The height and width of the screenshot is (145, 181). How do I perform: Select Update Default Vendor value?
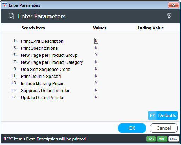point(96,97)
